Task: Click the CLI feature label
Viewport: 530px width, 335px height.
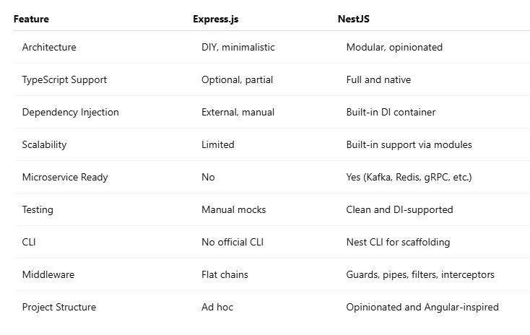Action: point(29,242)
